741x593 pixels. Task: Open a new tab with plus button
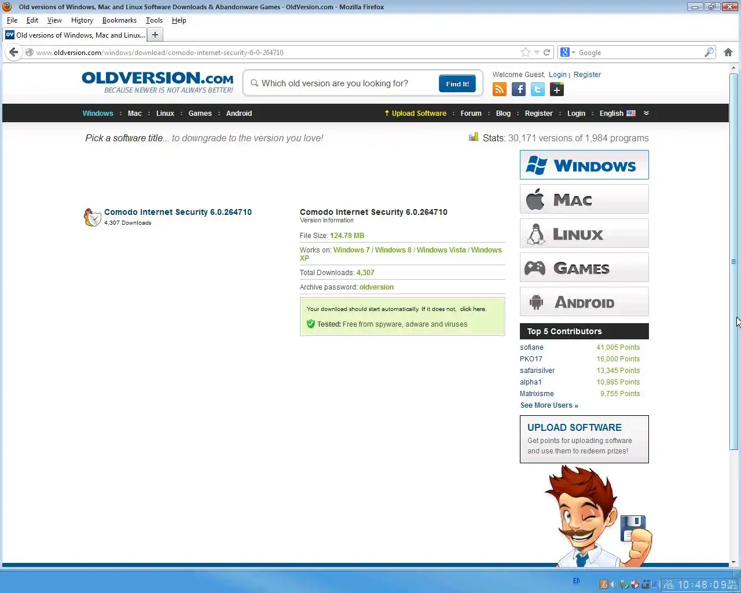155,35
